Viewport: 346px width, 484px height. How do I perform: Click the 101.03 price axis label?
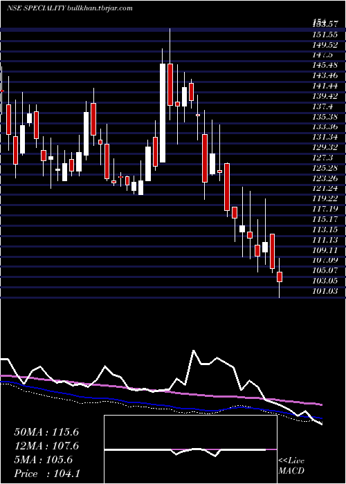click(325, 291)
